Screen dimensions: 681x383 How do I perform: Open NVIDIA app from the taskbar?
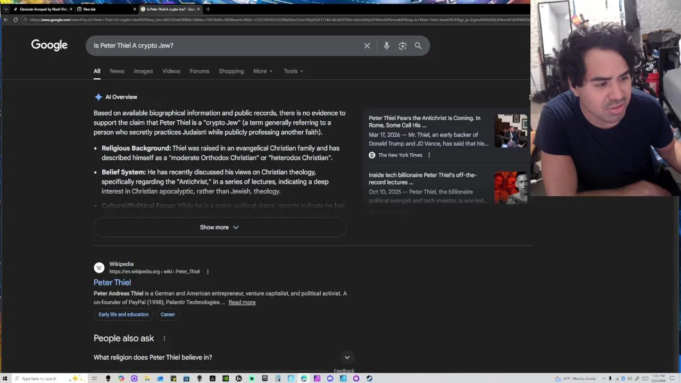pyautogui.click(x=225, y=378)
